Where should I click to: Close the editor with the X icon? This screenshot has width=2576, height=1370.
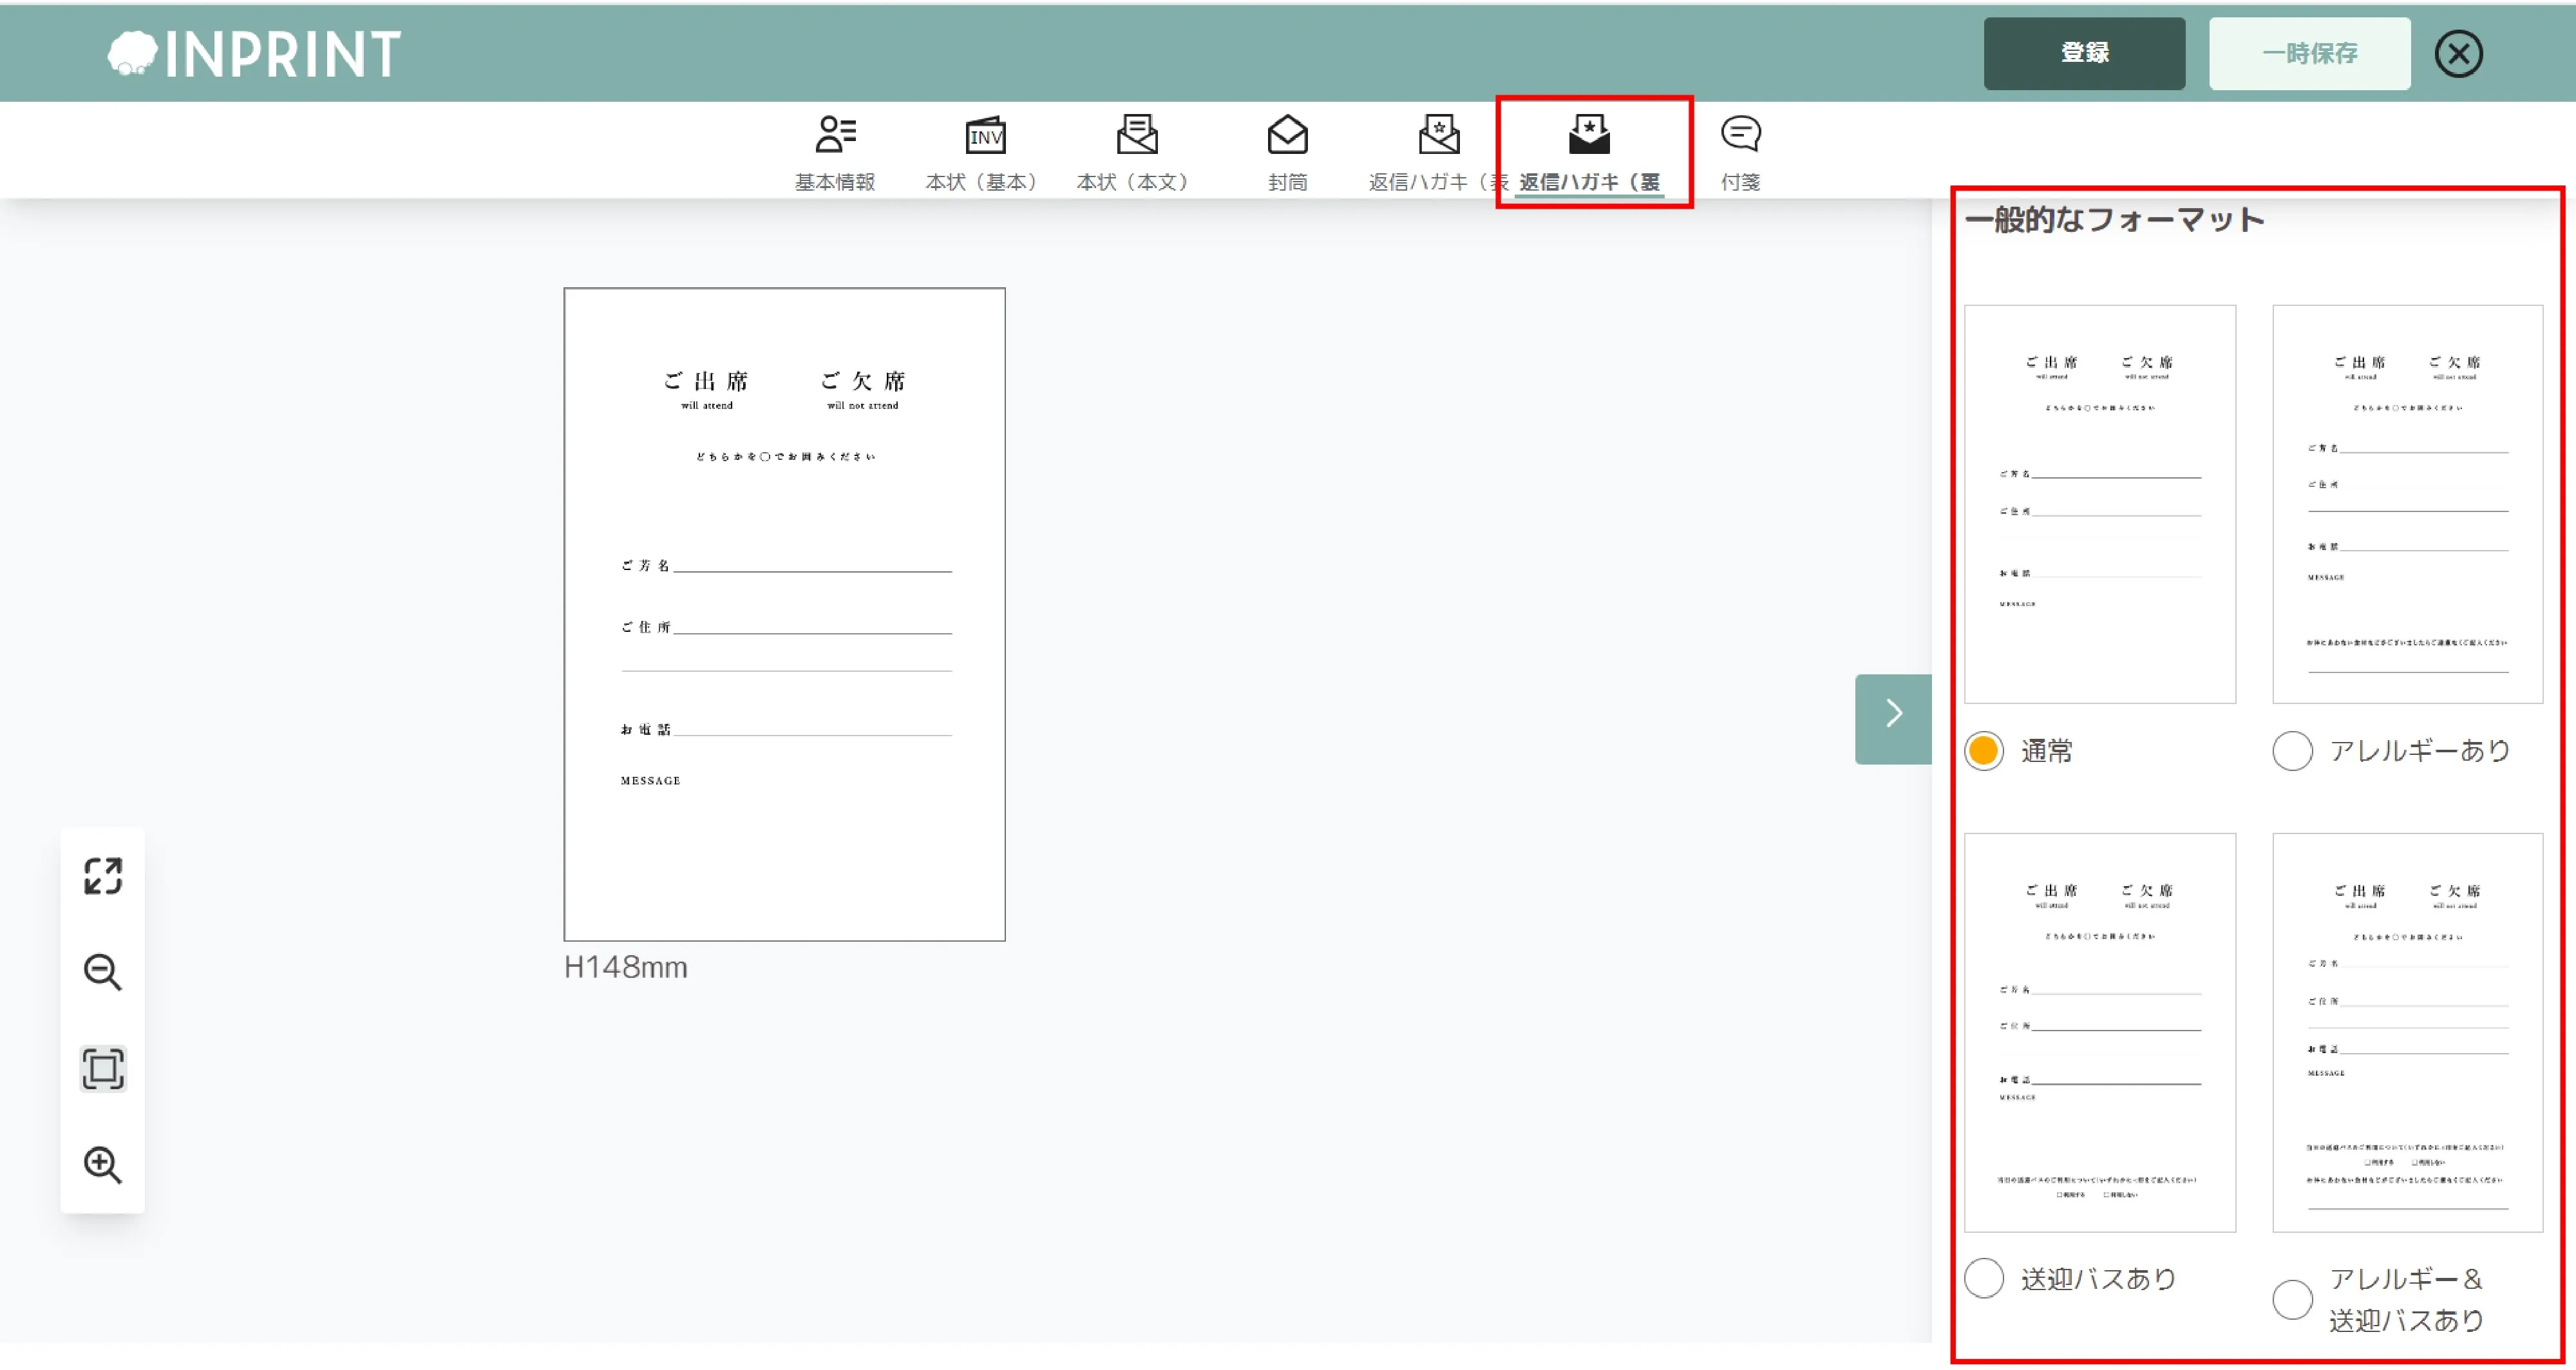(2458, 54)
